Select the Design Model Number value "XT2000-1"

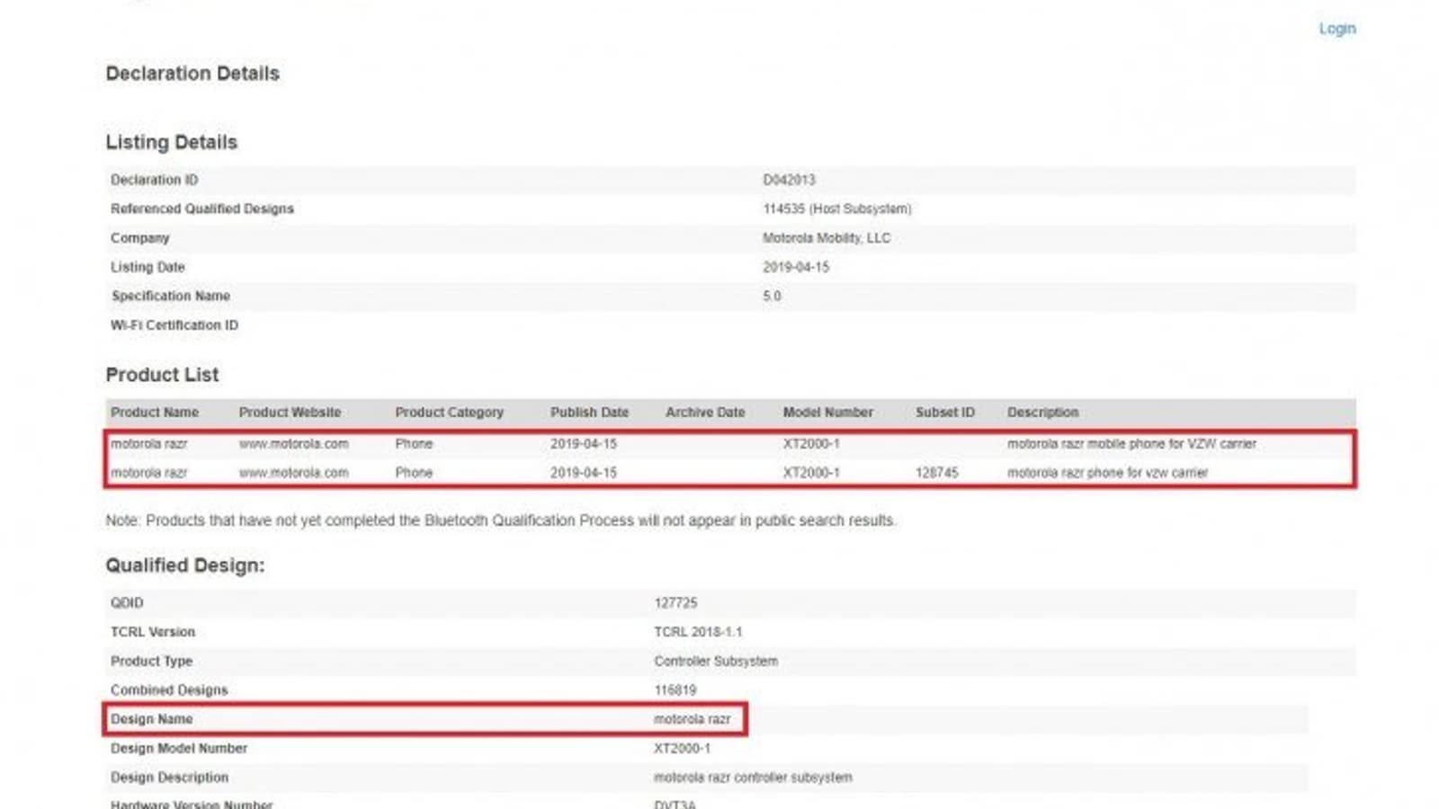(683, 749)
